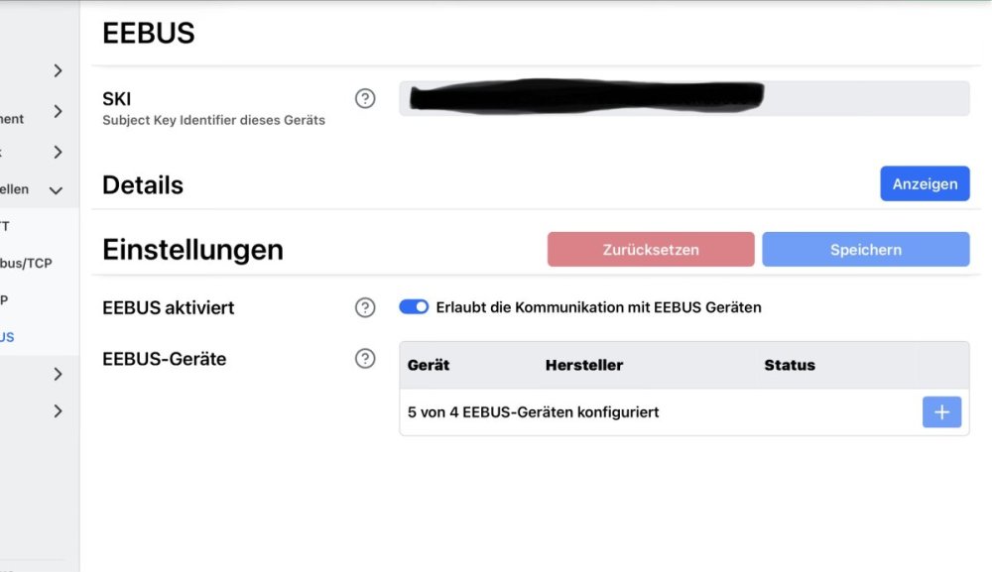992x572 pixels.
Task: Select sidebar item 'bus/TCP'
Action: 26,263
